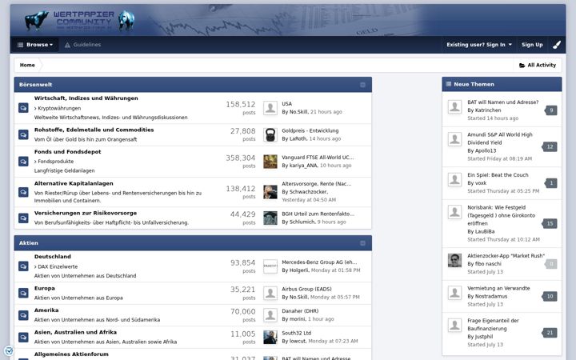Click avatar beside Vanguard FTSE All-World post
Image resolution: width=576 pixels, height=360 pixels.
pos(270,162)
